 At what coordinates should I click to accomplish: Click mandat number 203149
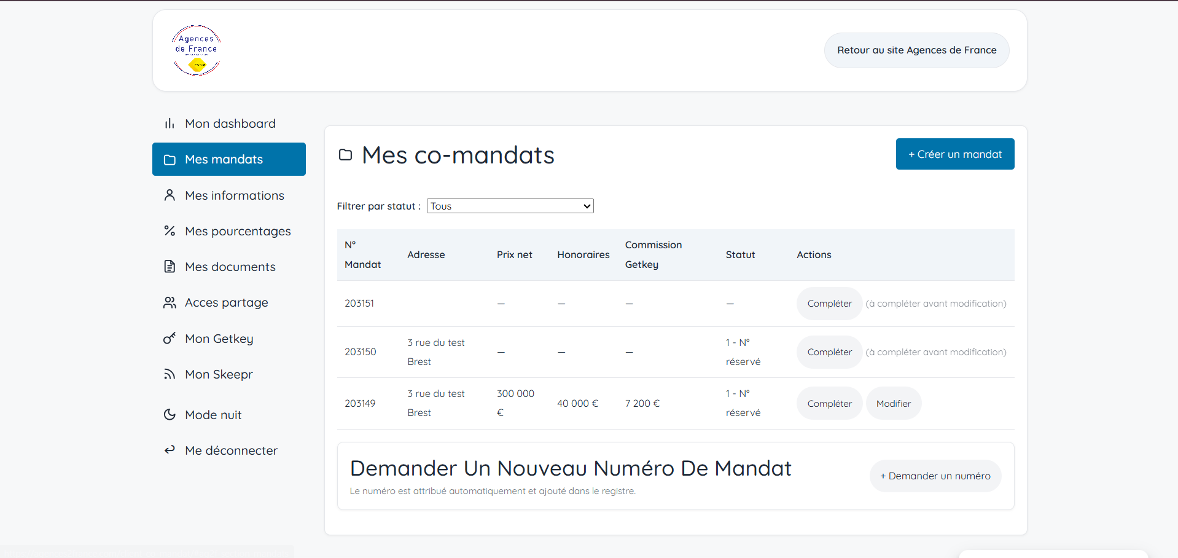pos(360,404)
